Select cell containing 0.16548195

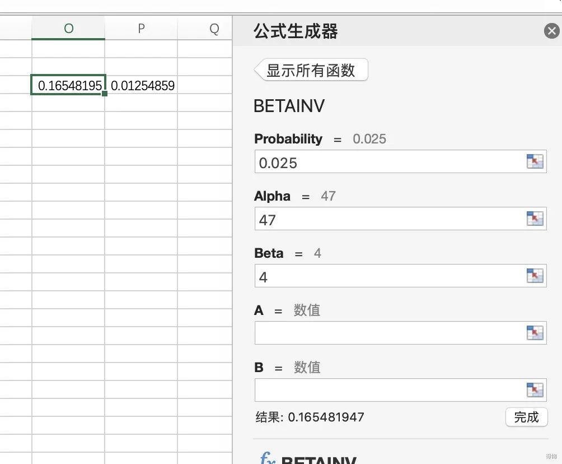click(68, 85)
